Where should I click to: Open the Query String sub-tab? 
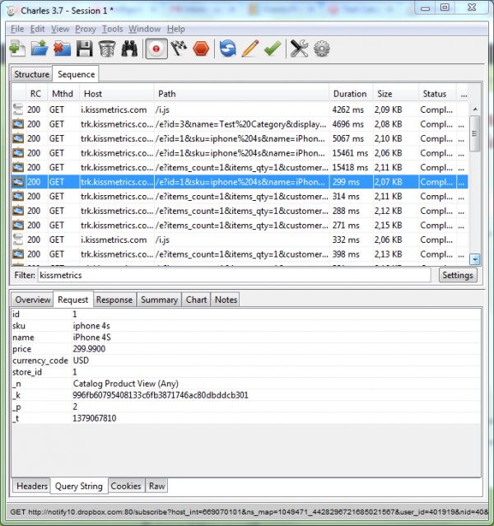(79, 486)
